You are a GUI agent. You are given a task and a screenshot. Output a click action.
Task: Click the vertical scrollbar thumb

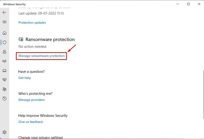(203, 94)
